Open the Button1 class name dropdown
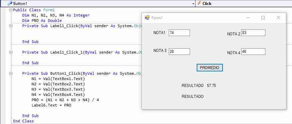 coord(193,4)
